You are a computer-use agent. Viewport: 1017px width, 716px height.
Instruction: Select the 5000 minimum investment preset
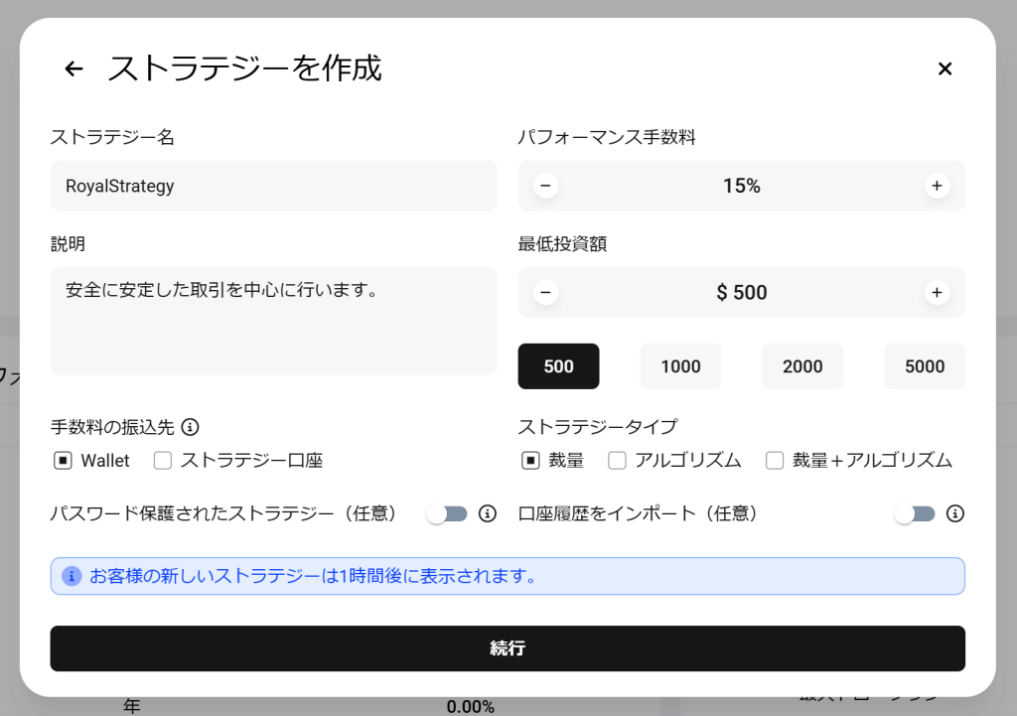click(924, 366)
